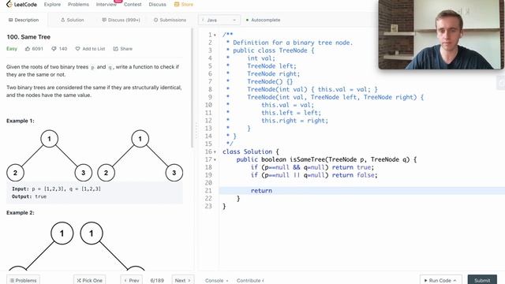
Task: Submit the solution
Action: click(482, 280)
